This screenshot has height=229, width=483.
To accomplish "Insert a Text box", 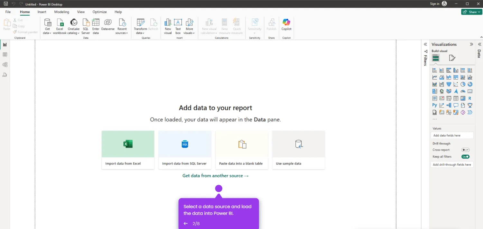I will point(178,26).
